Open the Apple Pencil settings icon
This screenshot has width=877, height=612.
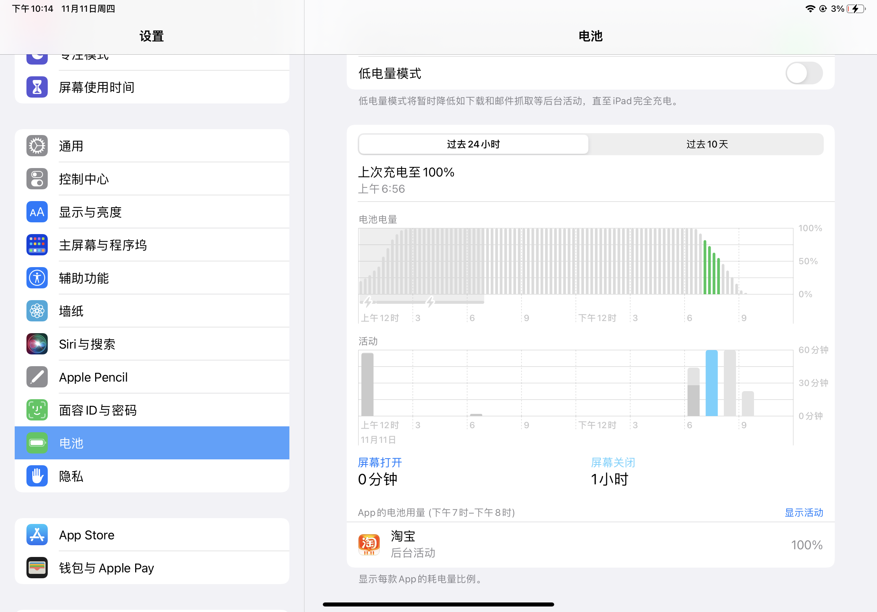pos(37,377)
